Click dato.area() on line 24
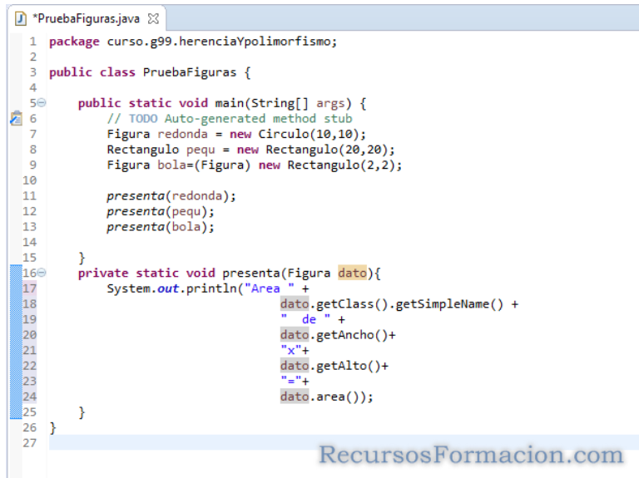Screen dimensions: 639x478 (323, 397)
